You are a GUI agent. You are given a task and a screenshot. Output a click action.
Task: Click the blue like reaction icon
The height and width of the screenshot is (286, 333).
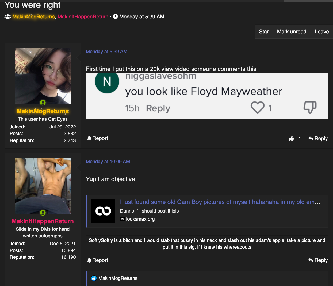(x=94, y=278)
